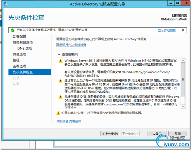Screen dimensions: 191x150
Task: Click the 取消 button
Action: 177,134
